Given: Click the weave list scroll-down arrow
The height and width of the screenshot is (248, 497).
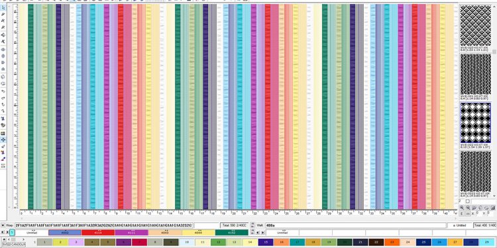Looking at the screenshot, I should [x=494, y=196].
